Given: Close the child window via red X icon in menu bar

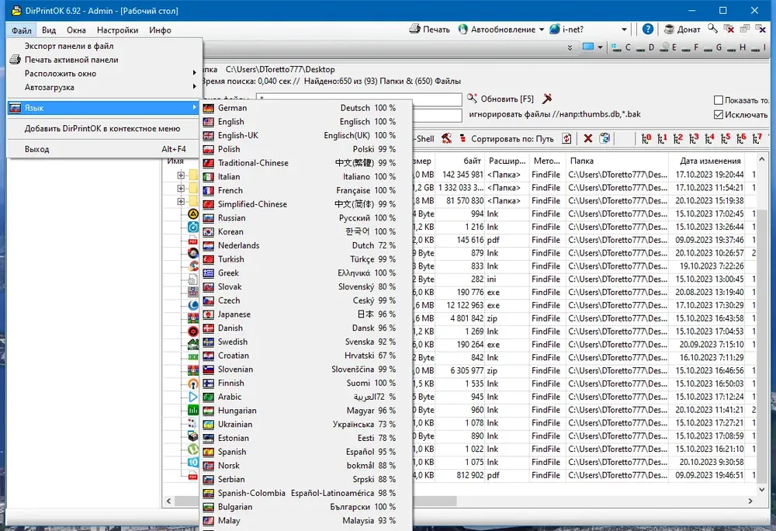Looking at the screenshot, I should click(x=729, y=29).
